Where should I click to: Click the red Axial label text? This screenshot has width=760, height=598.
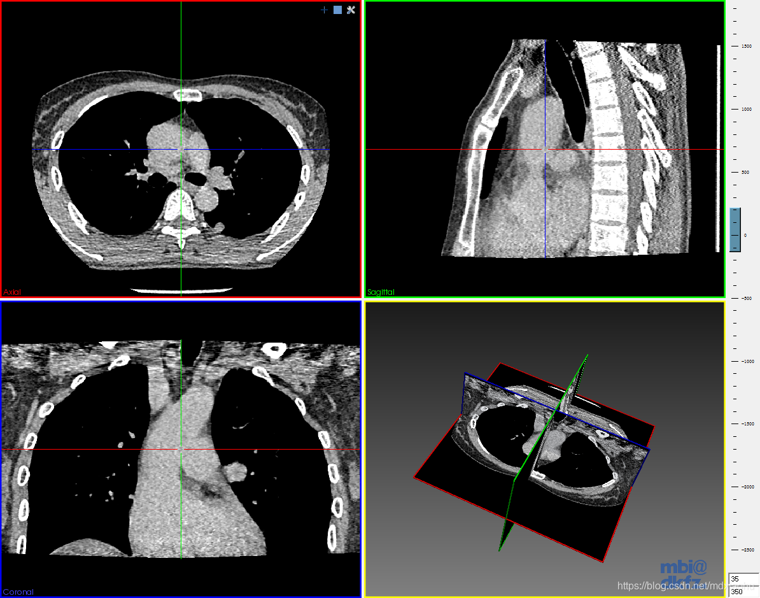point(12,292)
